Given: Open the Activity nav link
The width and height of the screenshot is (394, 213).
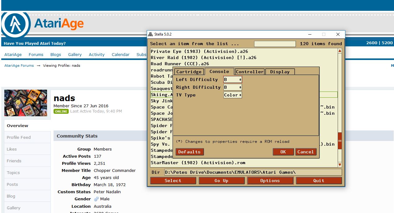Looking at the screenshot, I should (97, 54).
